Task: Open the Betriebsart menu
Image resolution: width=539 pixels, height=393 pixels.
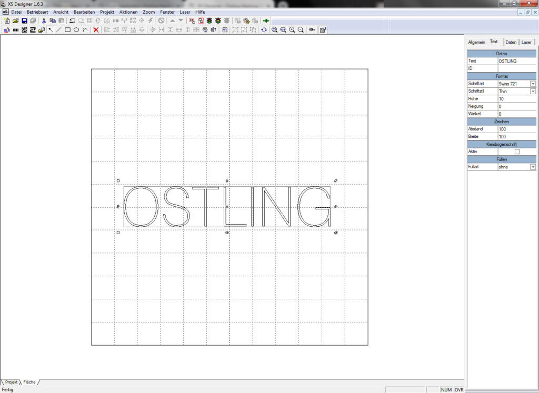Action: [x=37, y=12]
